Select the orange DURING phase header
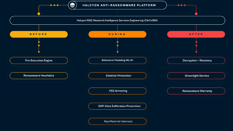The image size is (233, 131). click(x=117, y=34)
